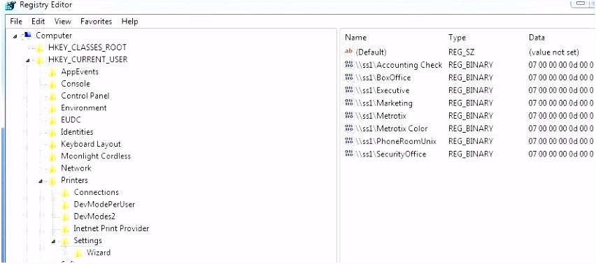Image resolution: width=596 pixels, height=264 pixels.
Task: Click the REG_BINARY type in BoxOffice row
Action: (471, 78)
